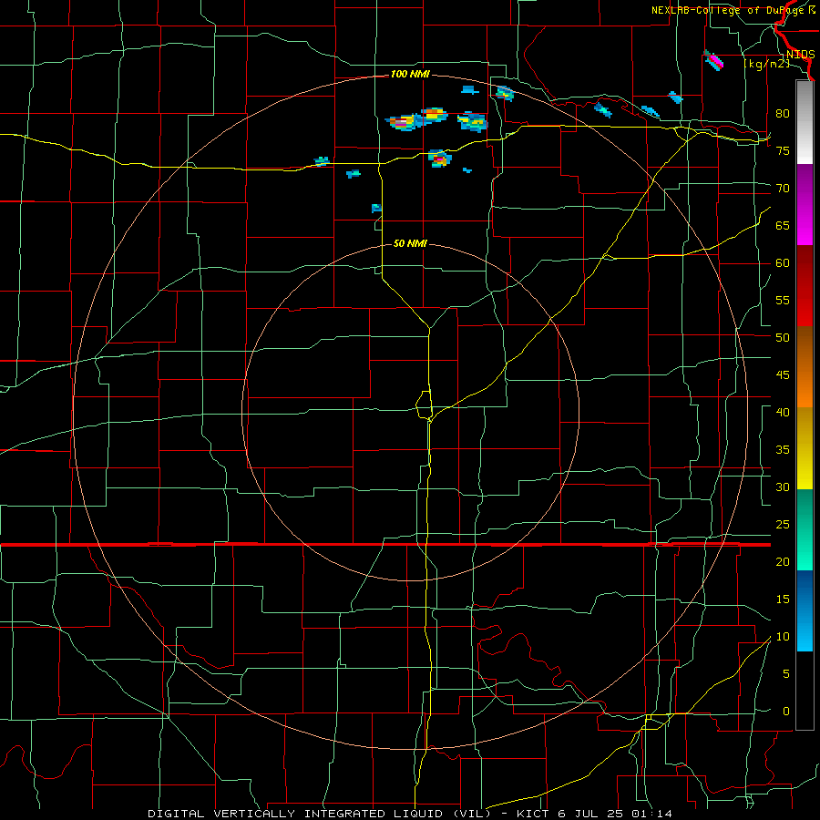Viewport: 820px width, 820px height.
Task: Select the 15 value on the color scale
Action: pos(783,600)
